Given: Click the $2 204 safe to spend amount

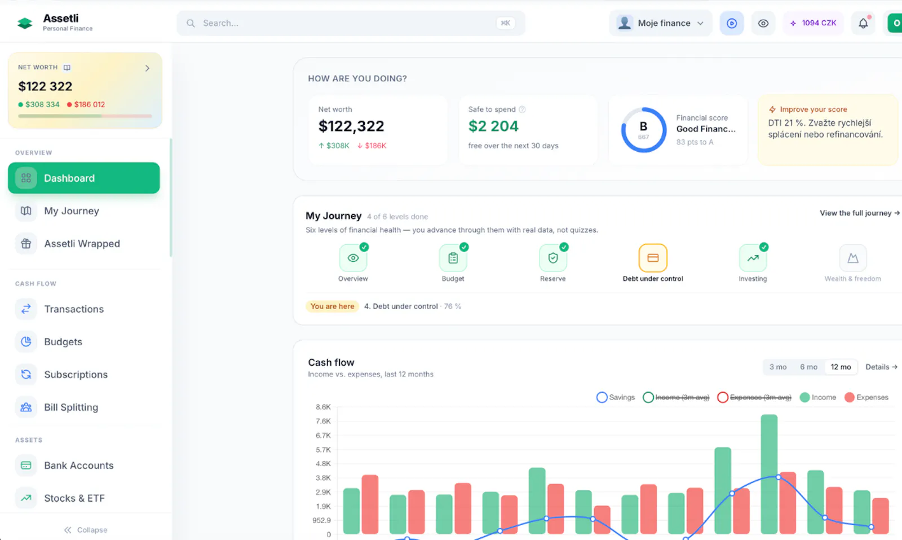Looking at the screenshot, I should click(x=493, y=126).
